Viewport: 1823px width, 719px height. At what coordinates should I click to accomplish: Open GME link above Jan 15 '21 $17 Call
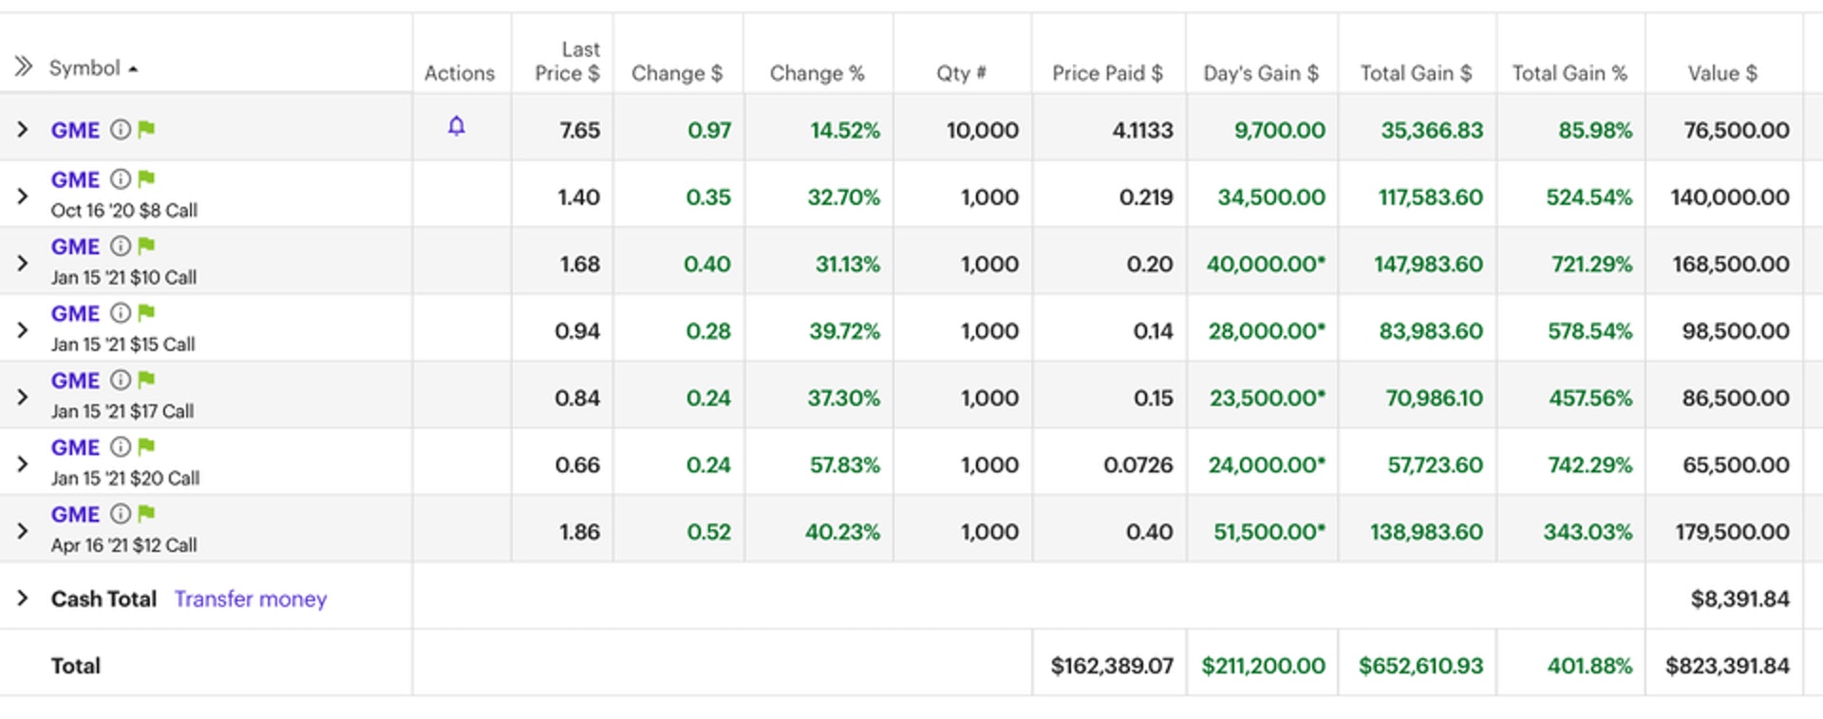(x=75, y=380)
